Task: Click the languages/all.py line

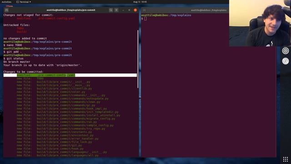Action: tap(58, 155)
